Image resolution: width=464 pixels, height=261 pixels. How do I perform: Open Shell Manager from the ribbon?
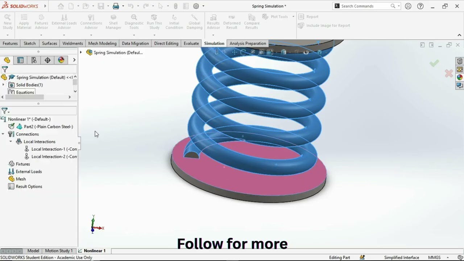pos(113,22)
